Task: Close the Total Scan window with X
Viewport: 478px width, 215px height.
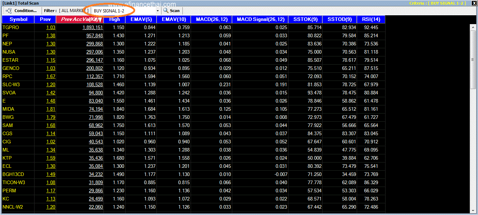Action: (x=473, y=3)
